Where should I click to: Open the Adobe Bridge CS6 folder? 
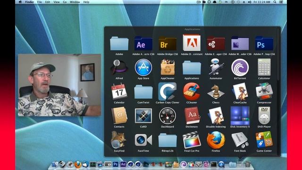[x=168, y=44]
